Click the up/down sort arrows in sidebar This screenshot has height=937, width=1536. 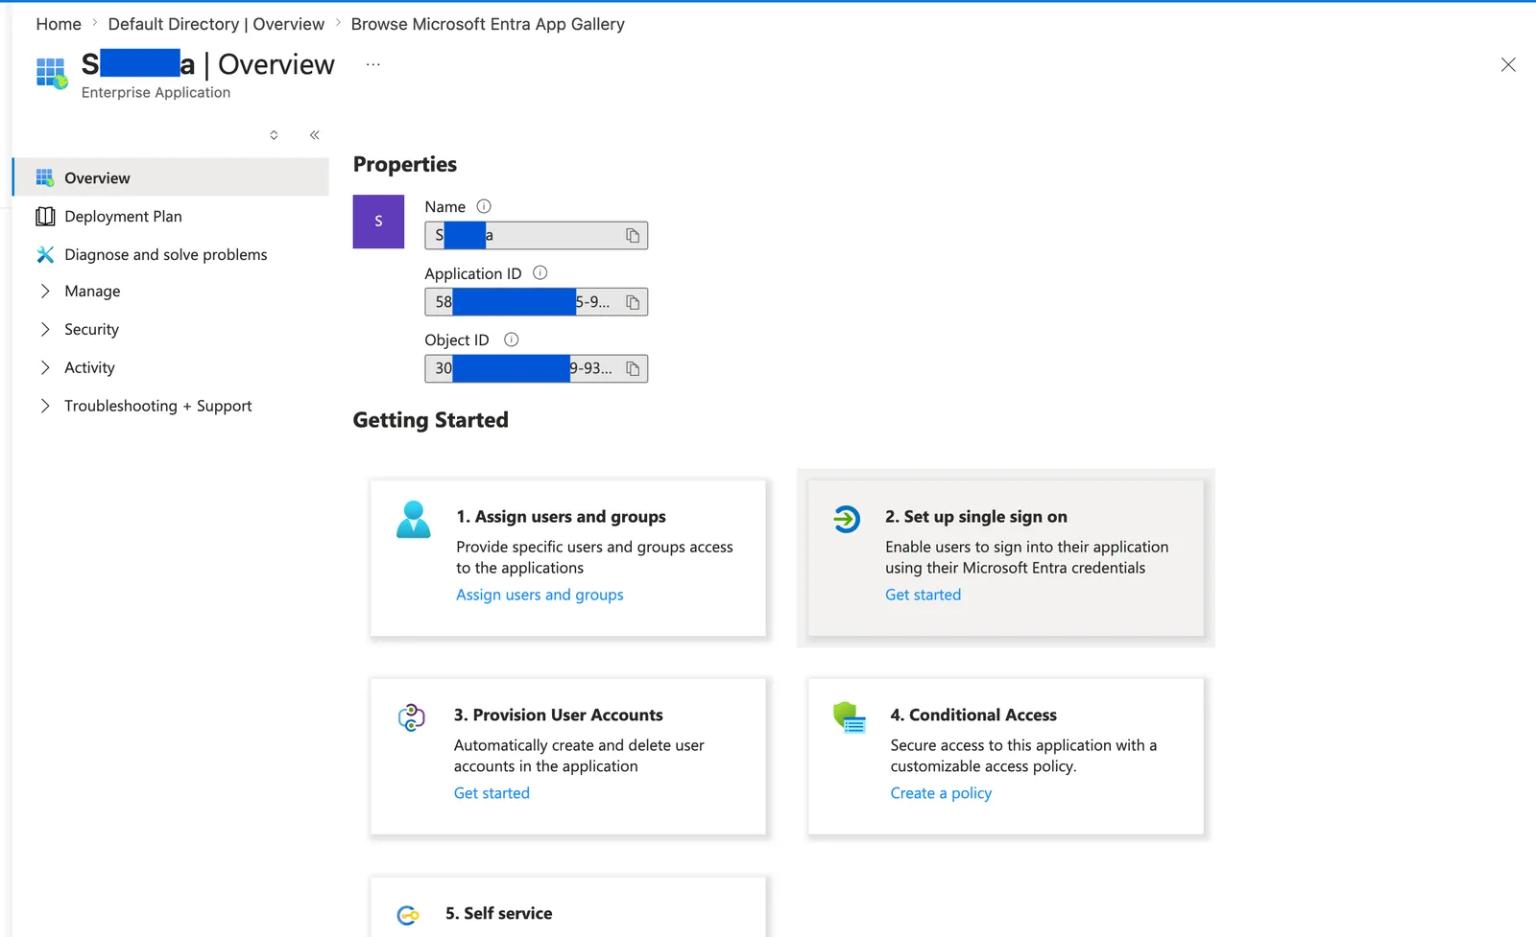click(x=274, y=135)
